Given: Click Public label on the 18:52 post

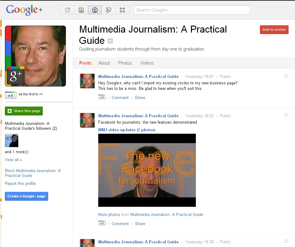Looking at the screenshot, I should [x=225, y=116].
